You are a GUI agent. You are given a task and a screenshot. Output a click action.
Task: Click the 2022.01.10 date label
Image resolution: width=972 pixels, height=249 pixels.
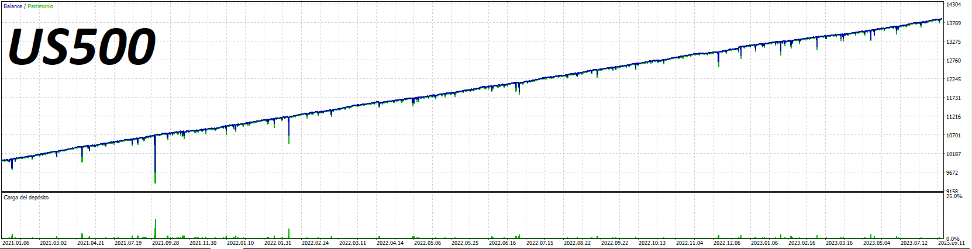tap(240, 243)
